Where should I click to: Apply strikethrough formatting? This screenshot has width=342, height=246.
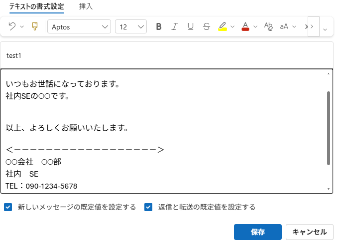pyautogui.click(x=206, y=26)
